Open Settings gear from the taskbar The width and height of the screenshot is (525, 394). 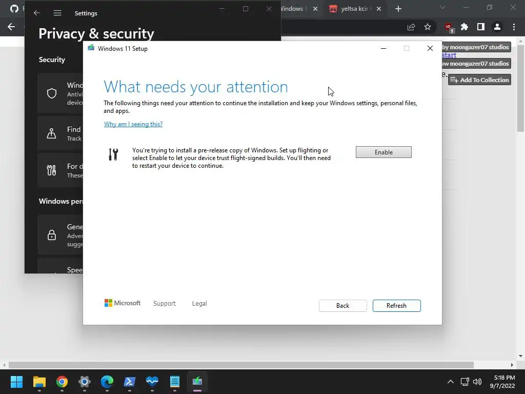85,382
